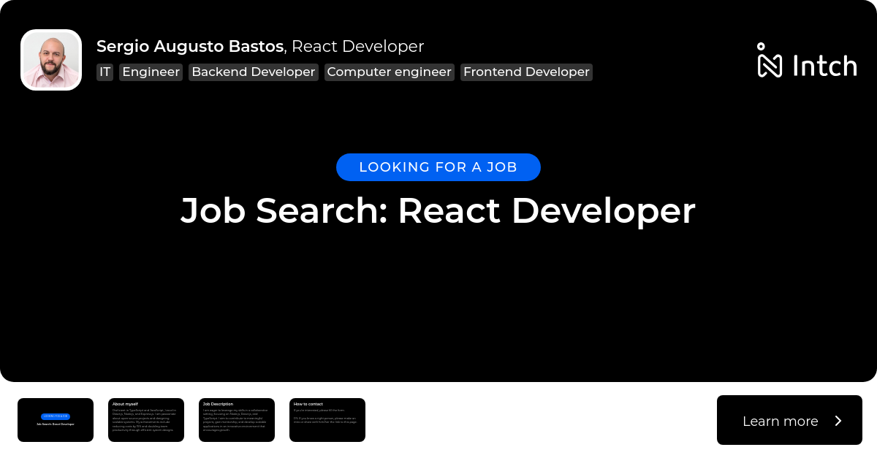Click the chevron arrow beside Learn more
Image resolution: width=877 pixels, height=458 pixels.
click(x=838, y=421)
